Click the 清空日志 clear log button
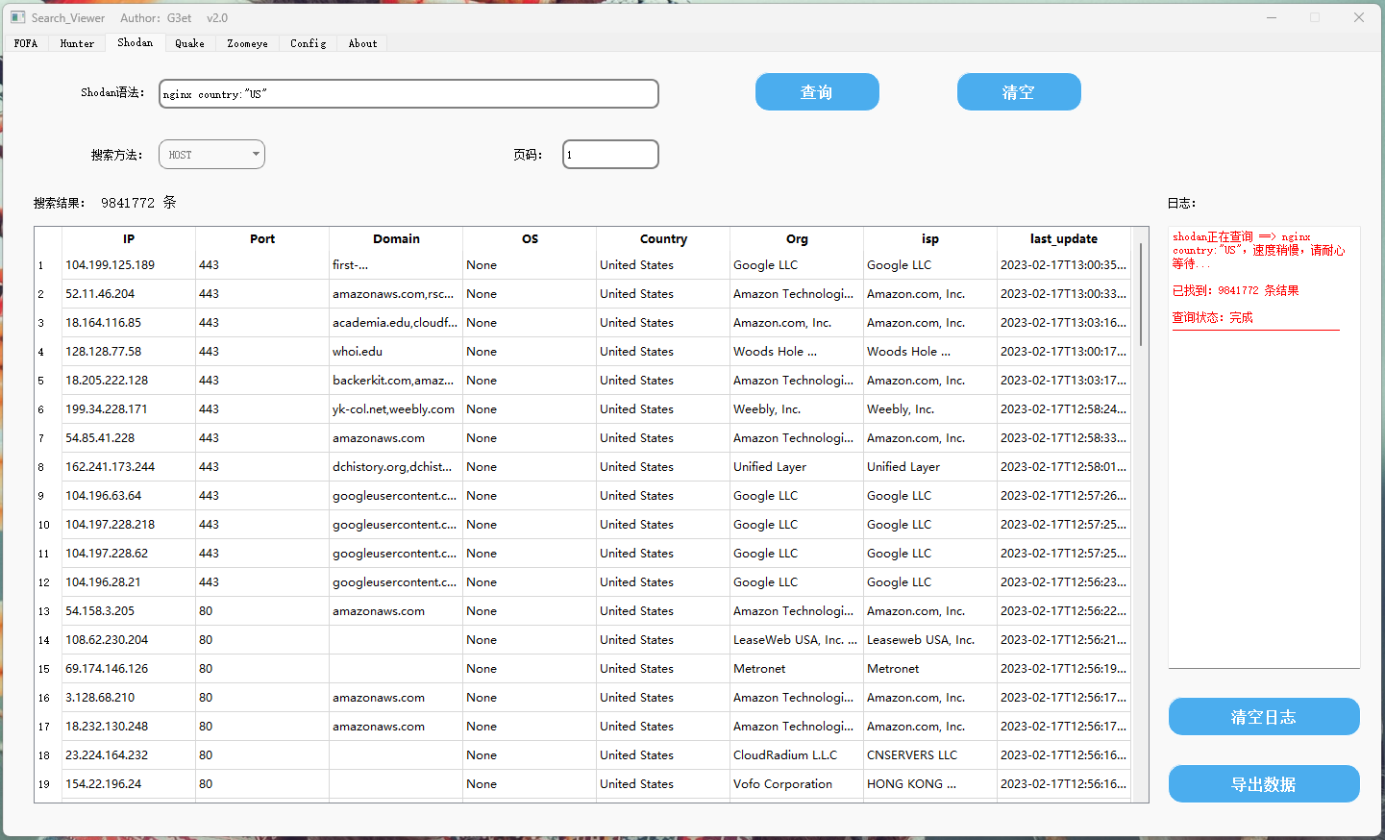Screen dimensions: 1385x840 click(1264, 717)
